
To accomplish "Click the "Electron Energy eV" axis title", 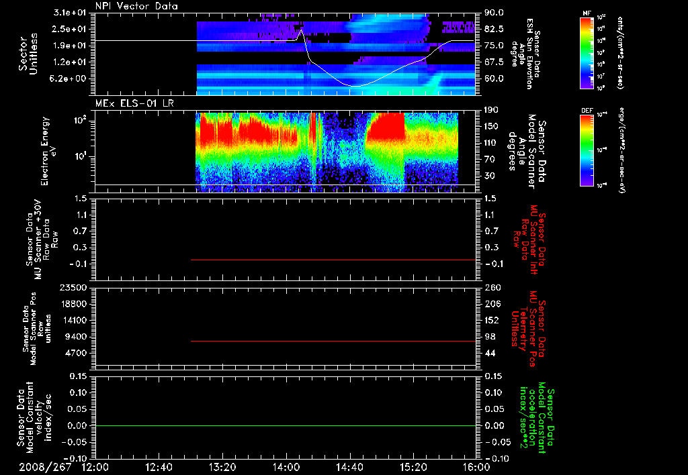I will click(48, 151).
